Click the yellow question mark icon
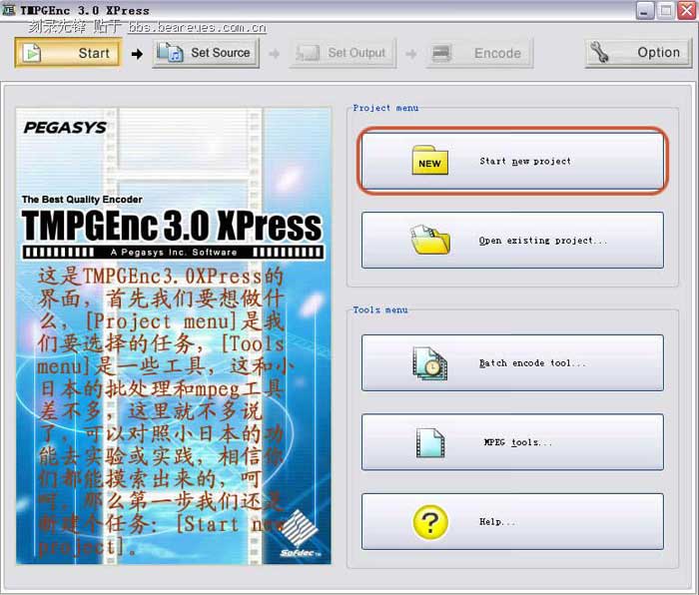The height and width of the screenshot is (595, 699). pyautogui.click(x=430, y=522)
